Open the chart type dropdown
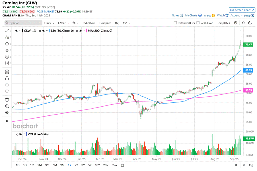This screenshot has width=257, height=171. [x=75, y=23]
